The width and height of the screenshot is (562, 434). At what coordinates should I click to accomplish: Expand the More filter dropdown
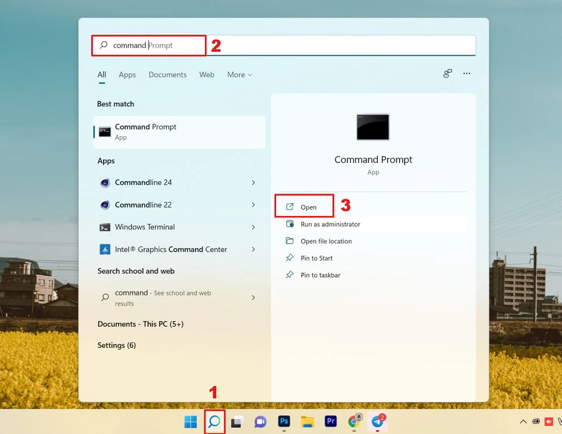click(239, 74)
